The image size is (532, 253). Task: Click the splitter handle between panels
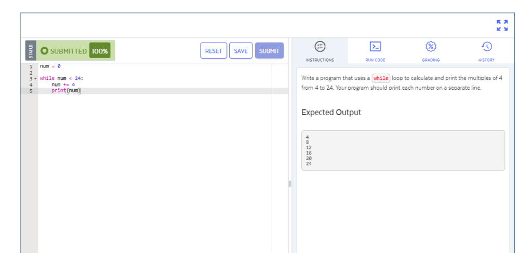[x=290, y=184]
